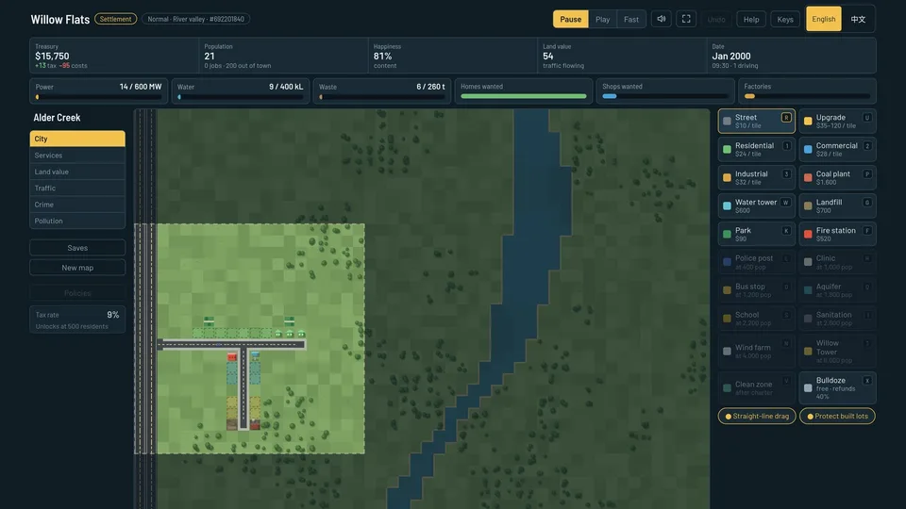Click the Settlement rank badge
Viewport: 906px width, 509px height.
115,19
